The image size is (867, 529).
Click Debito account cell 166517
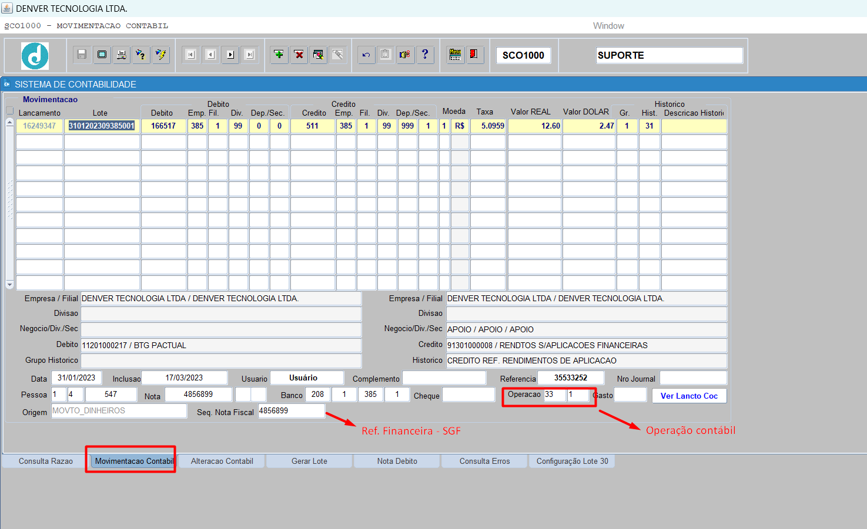pyautogui.click(x=163, y=126)
